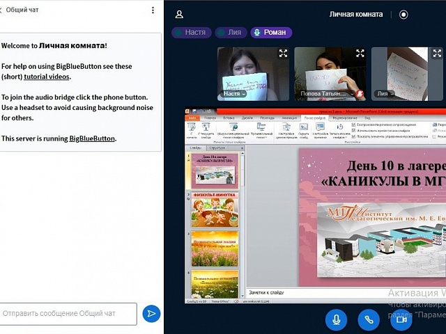Open the user list via the person icon
Image resolution: width=446 pixels, height=334 pixels.
click(180, 14)
